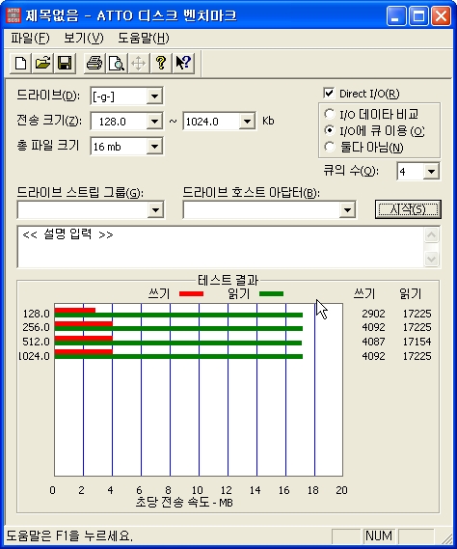Click description box scroll down arrow

431,260
